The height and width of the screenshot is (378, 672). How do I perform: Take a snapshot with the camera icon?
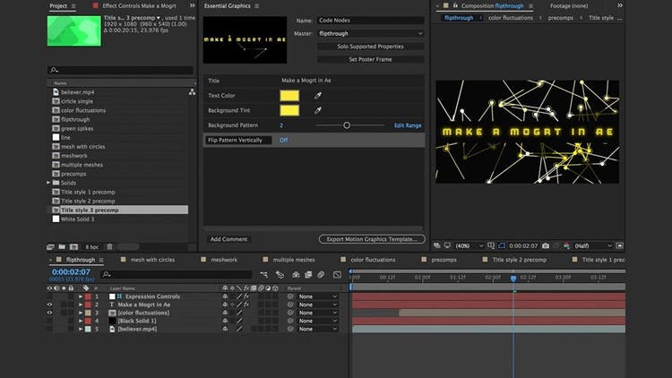click(545, 245)
